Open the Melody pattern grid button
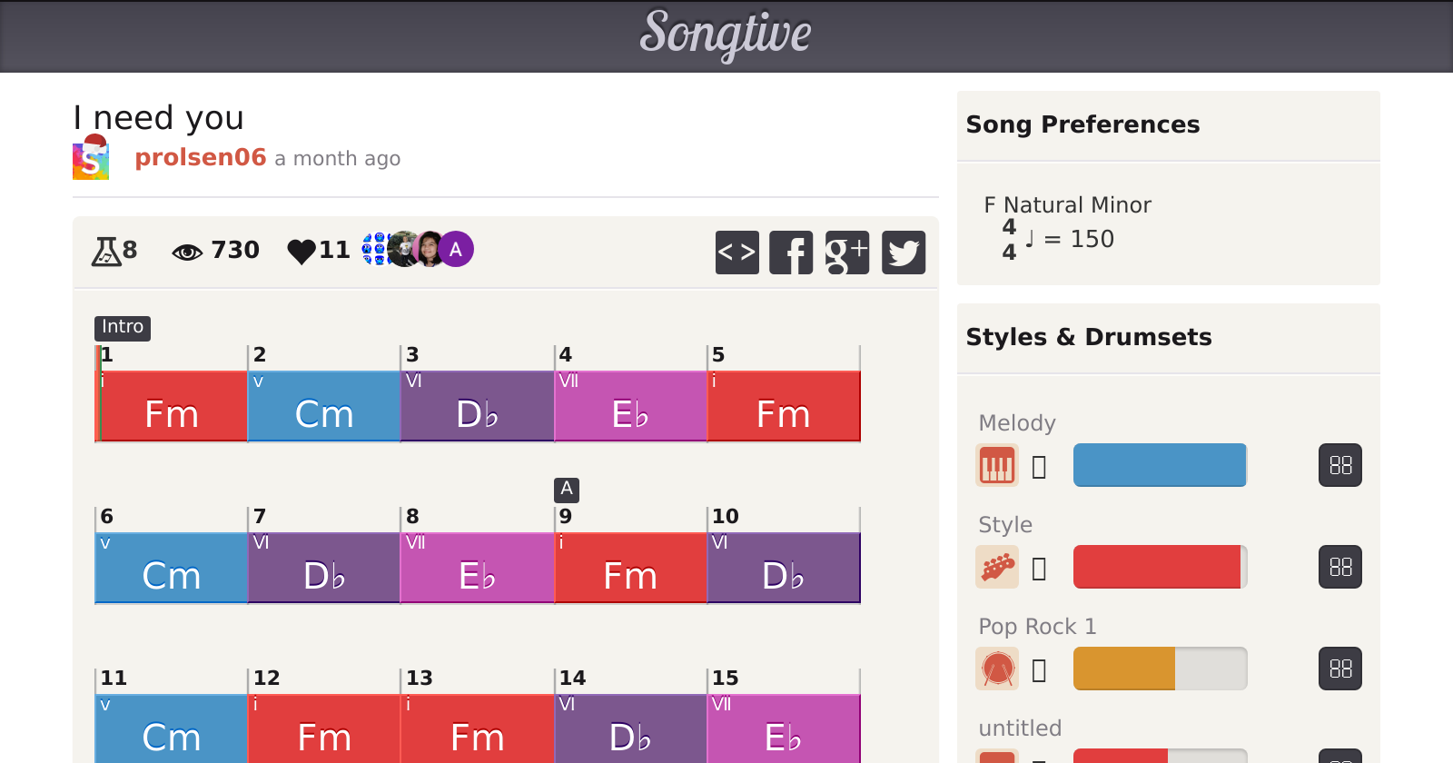 1339,466
